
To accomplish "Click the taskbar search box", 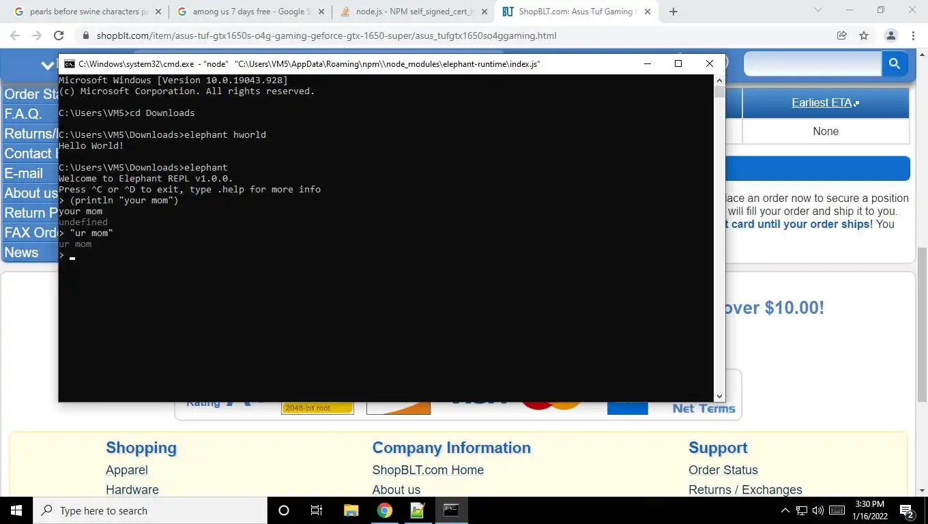I will [149, 510].
